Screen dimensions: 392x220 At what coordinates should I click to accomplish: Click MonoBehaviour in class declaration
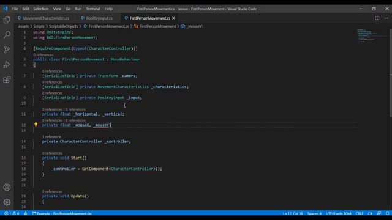pos(125,59)
